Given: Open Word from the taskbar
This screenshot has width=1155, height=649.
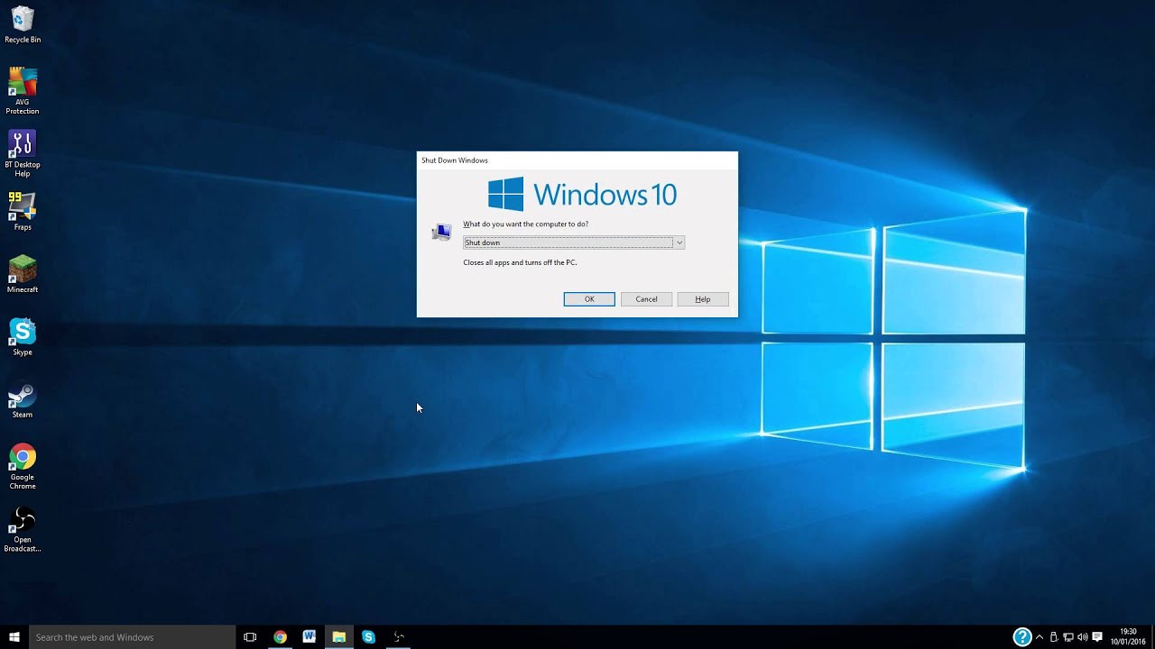Looking at the screenshot, I should click(x=310, y=637).
